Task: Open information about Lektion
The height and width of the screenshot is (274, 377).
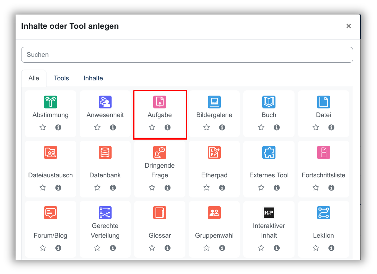Action: pos(331,248)
